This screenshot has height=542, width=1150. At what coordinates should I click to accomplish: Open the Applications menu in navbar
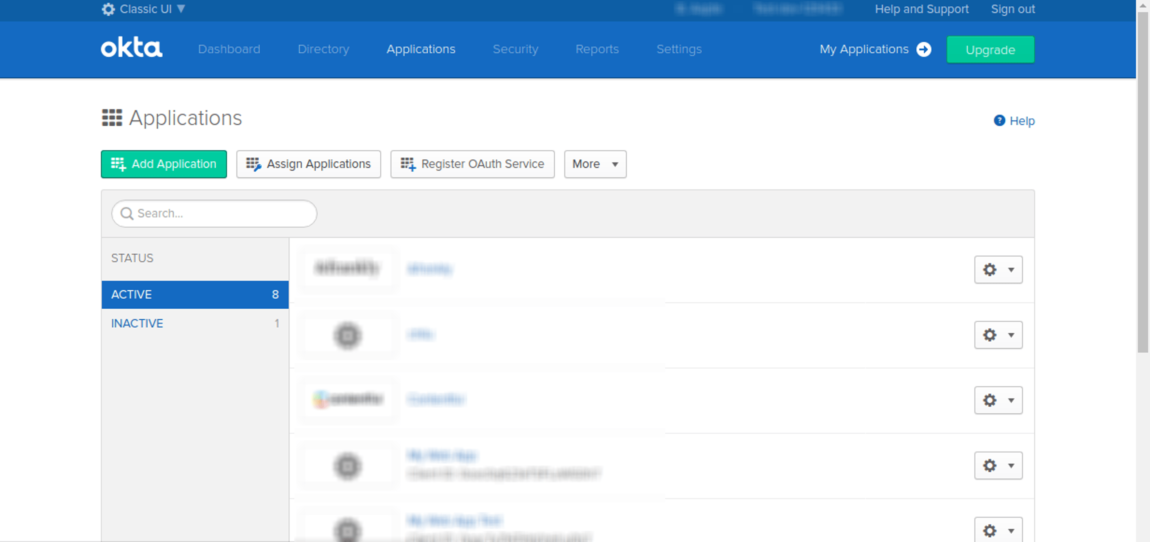pos(420,49)
